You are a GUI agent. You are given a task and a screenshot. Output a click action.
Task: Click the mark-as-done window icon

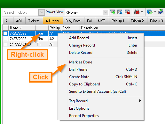click(150, 12)
